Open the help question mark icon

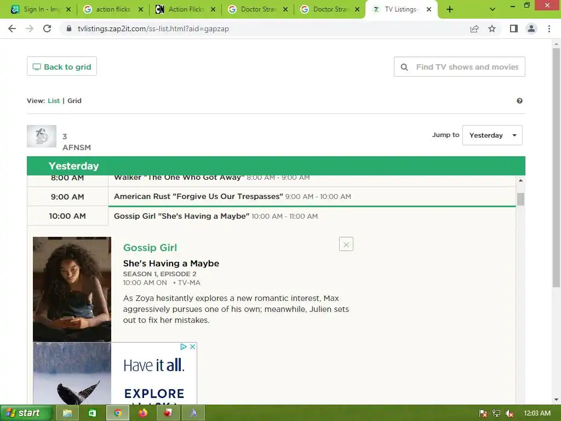(519, 101)
